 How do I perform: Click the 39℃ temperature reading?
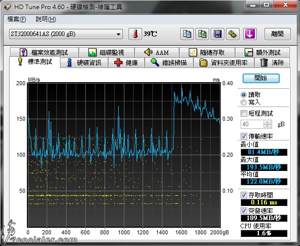click(x=150, y=34)
